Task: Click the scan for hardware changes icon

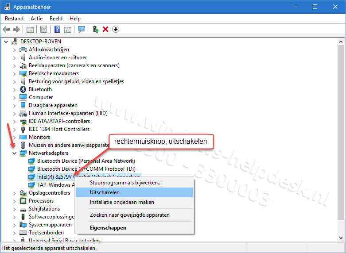Action: click(82, 29)
